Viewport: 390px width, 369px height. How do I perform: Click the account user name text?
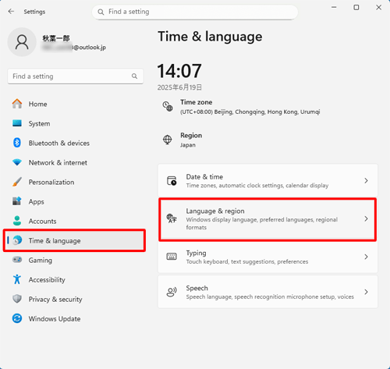point(56,38)
